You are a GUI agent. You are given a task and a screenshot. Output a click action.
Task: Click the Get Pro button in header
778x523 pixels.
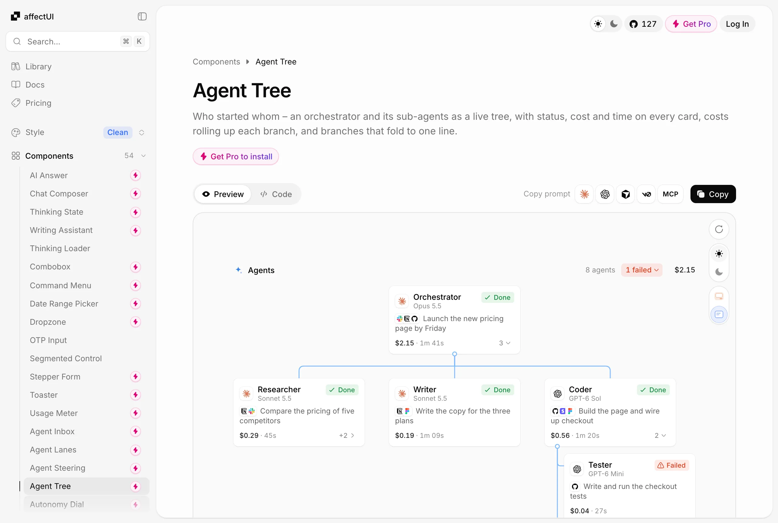pyautogui.click(x=691, y=24)
